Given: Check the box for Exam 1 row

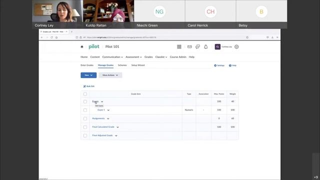Looking at the screenshot, I should [85, 110].
